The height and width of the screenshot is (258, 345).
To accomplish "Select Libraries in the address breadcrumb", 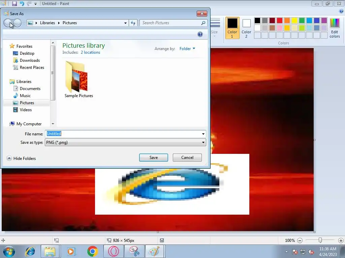I will (48, 23).
